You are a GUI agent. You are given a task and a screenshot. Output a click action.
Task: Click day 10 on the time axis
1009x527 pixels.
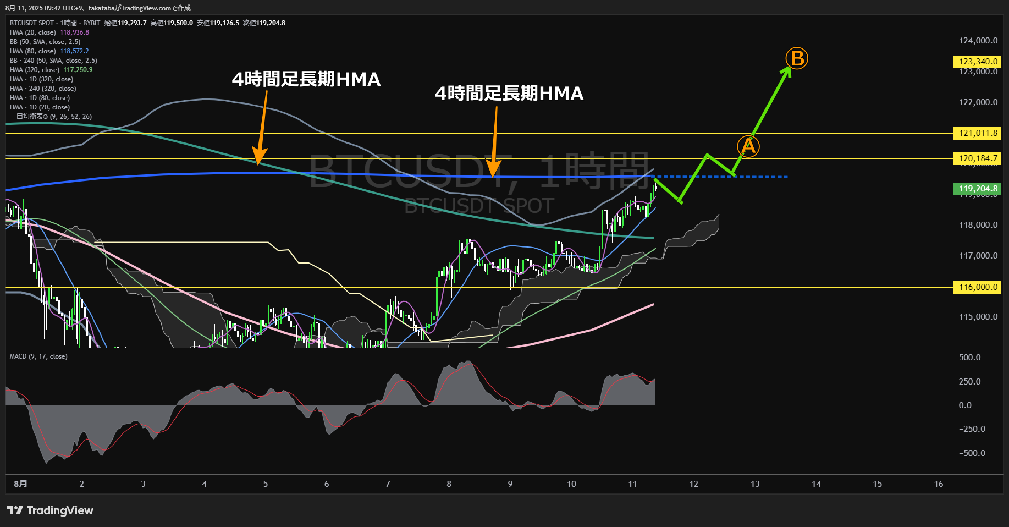coord(572,484)
